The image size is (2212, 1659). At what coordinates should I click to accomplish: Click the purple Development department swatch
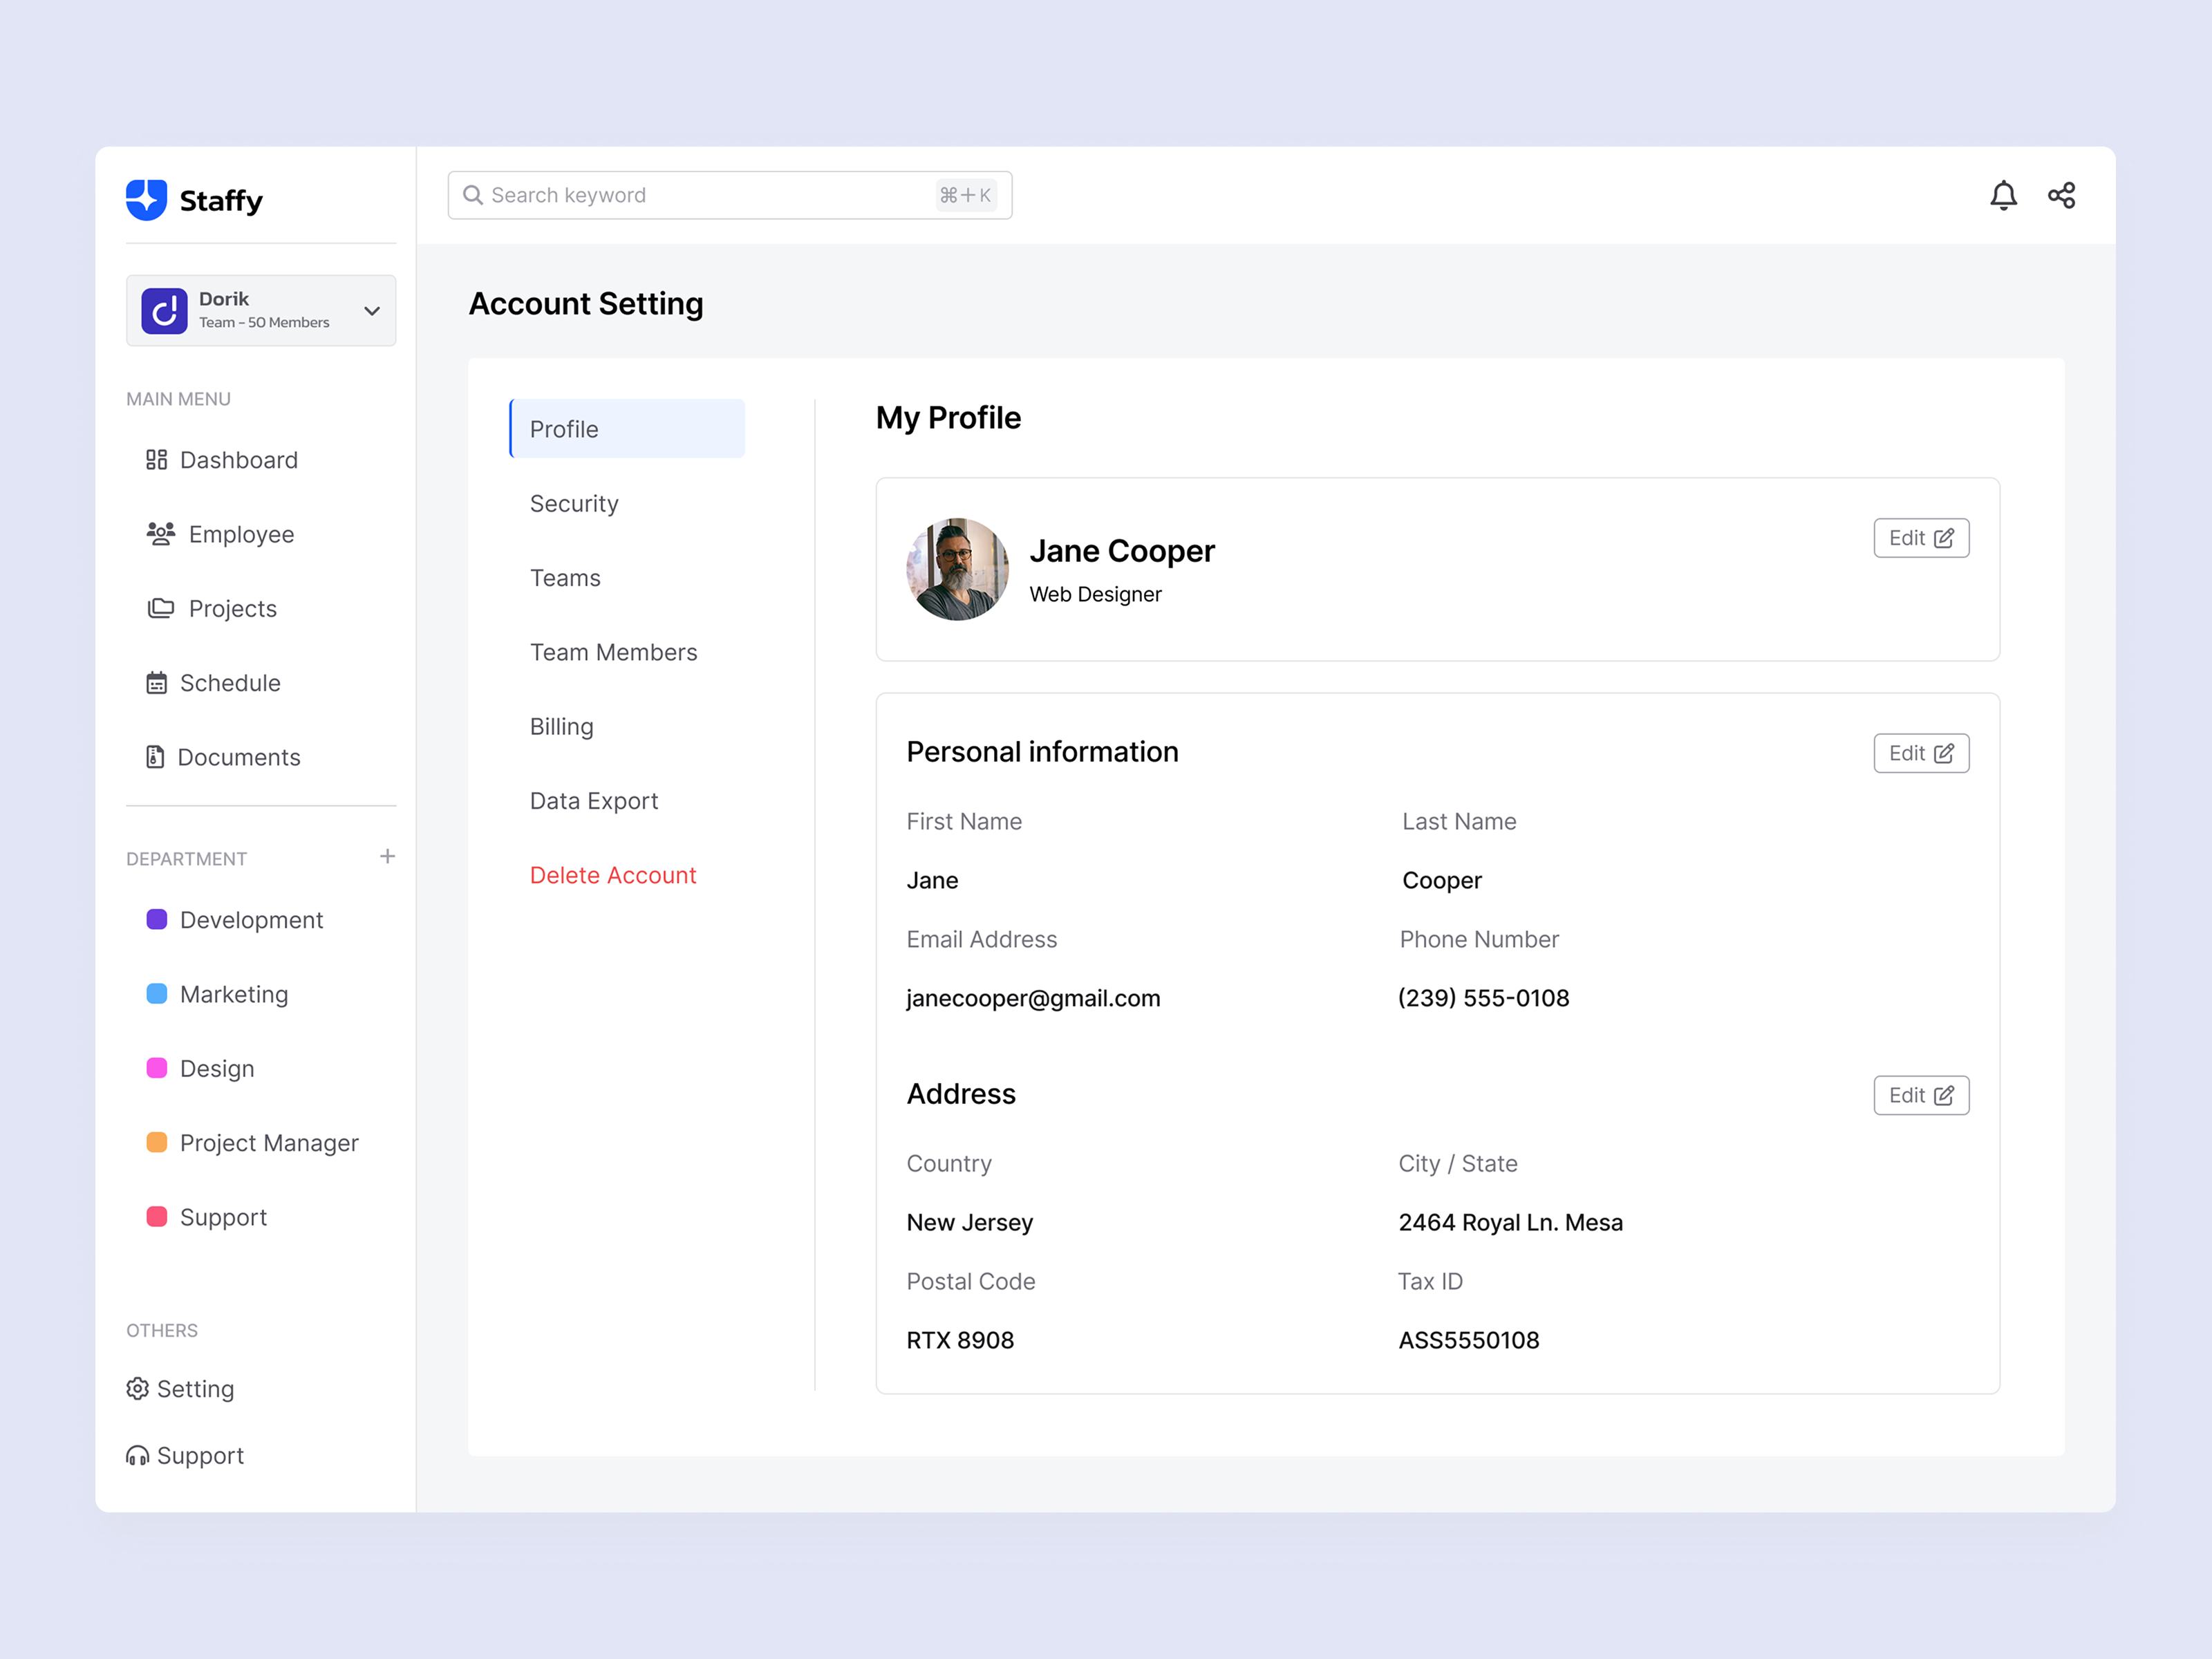click(x=157, y=920)
